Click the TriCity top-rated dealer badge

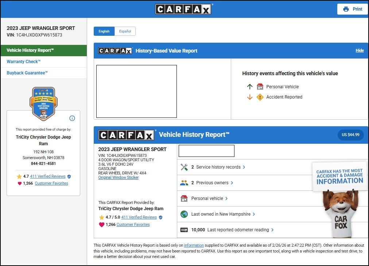tap(43, 104)
